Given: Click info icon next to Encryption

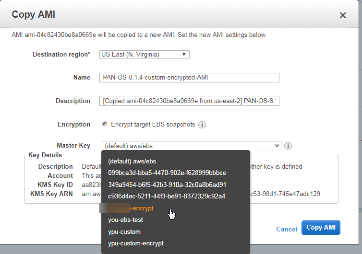Looking at the screenshot, I should click(202, 125).
